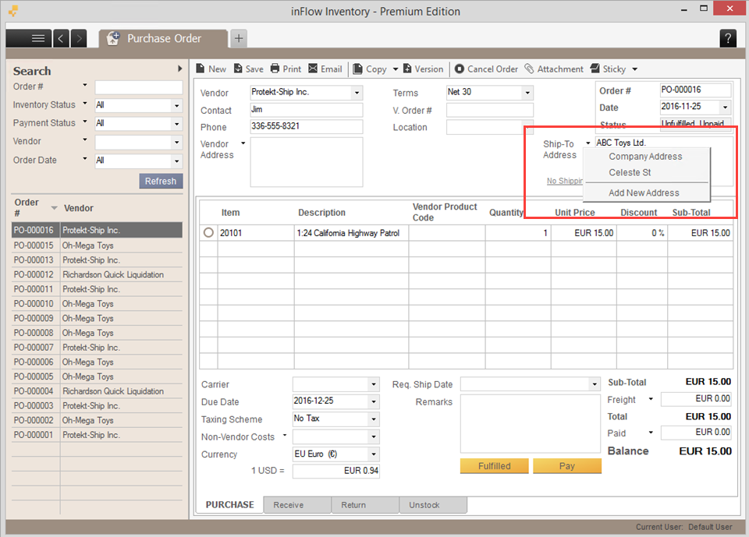This screenshot has width=749, height=537.
Task: Click the Order # search input field
Action: click(139, 87)
